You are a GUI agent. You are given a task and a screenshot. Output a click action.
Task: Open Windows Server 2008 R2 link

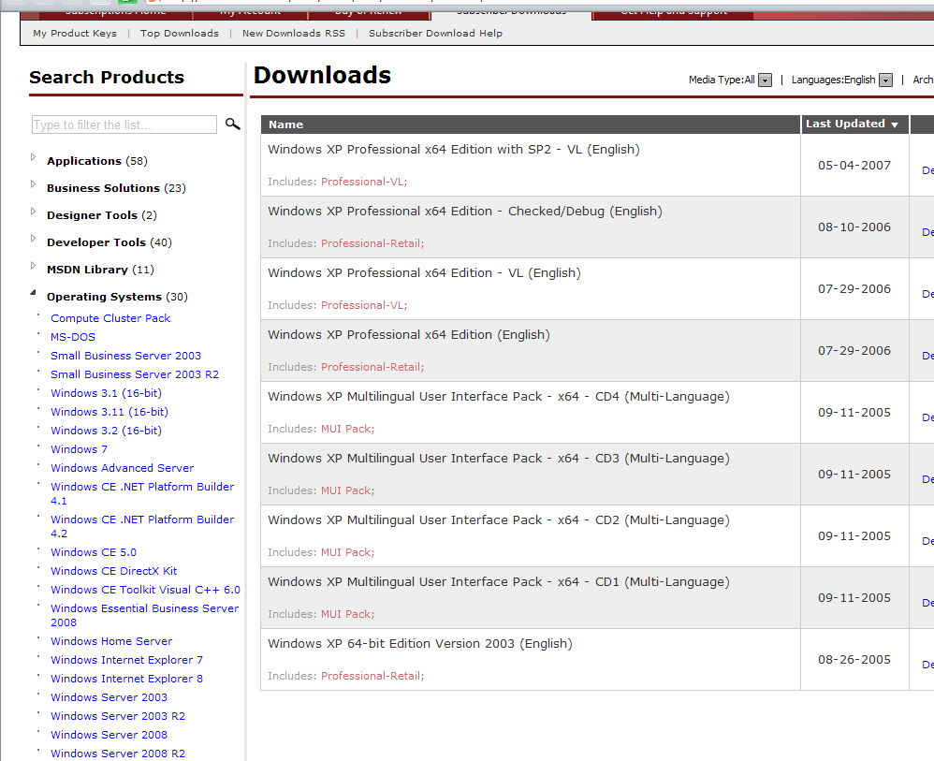[x=118, y=754]
